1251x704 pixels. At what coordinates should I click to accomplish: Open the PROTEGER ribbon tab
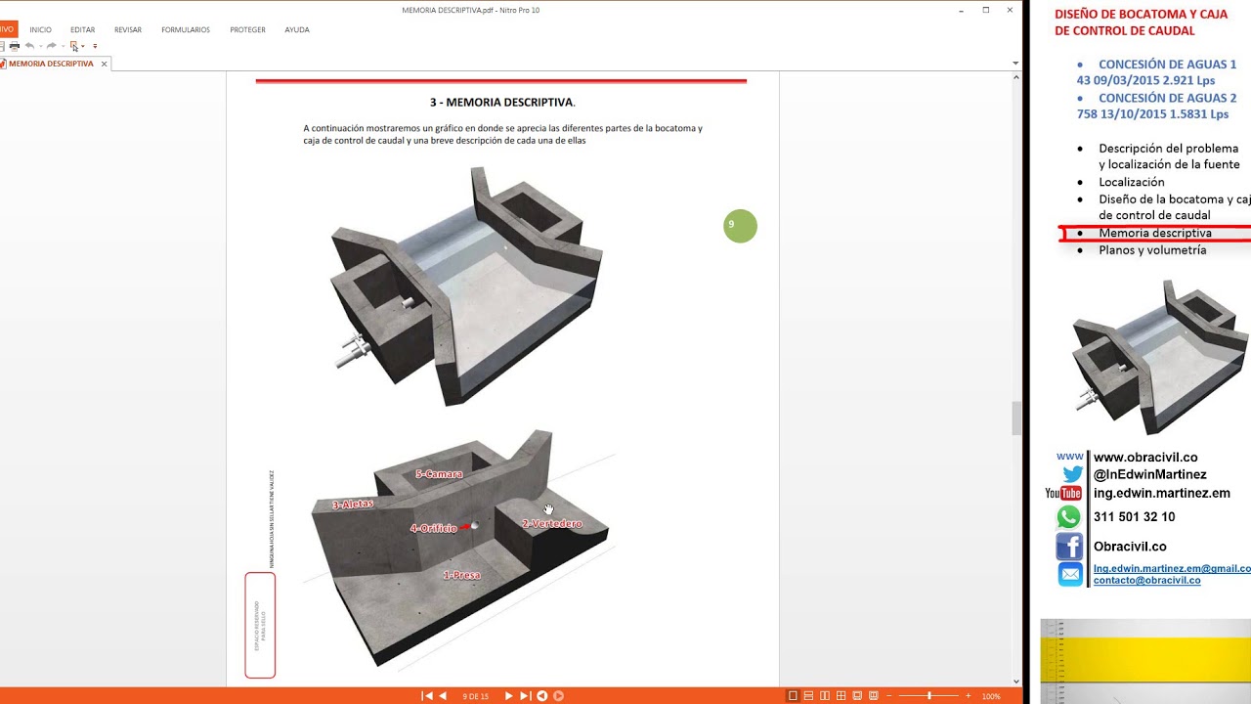(x=247, y=30)
